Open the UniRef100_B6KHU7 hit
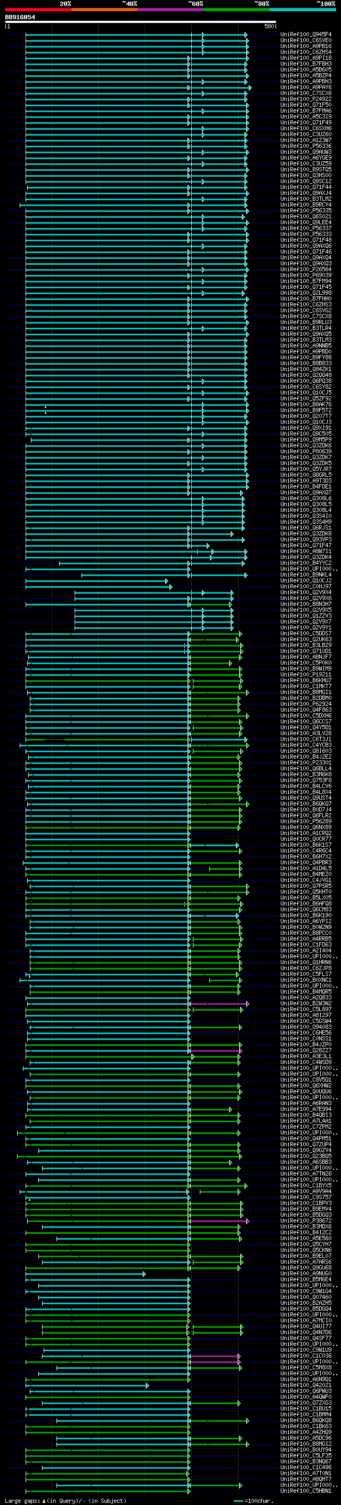Screen dimensions: 341x1505 point(306,680)
